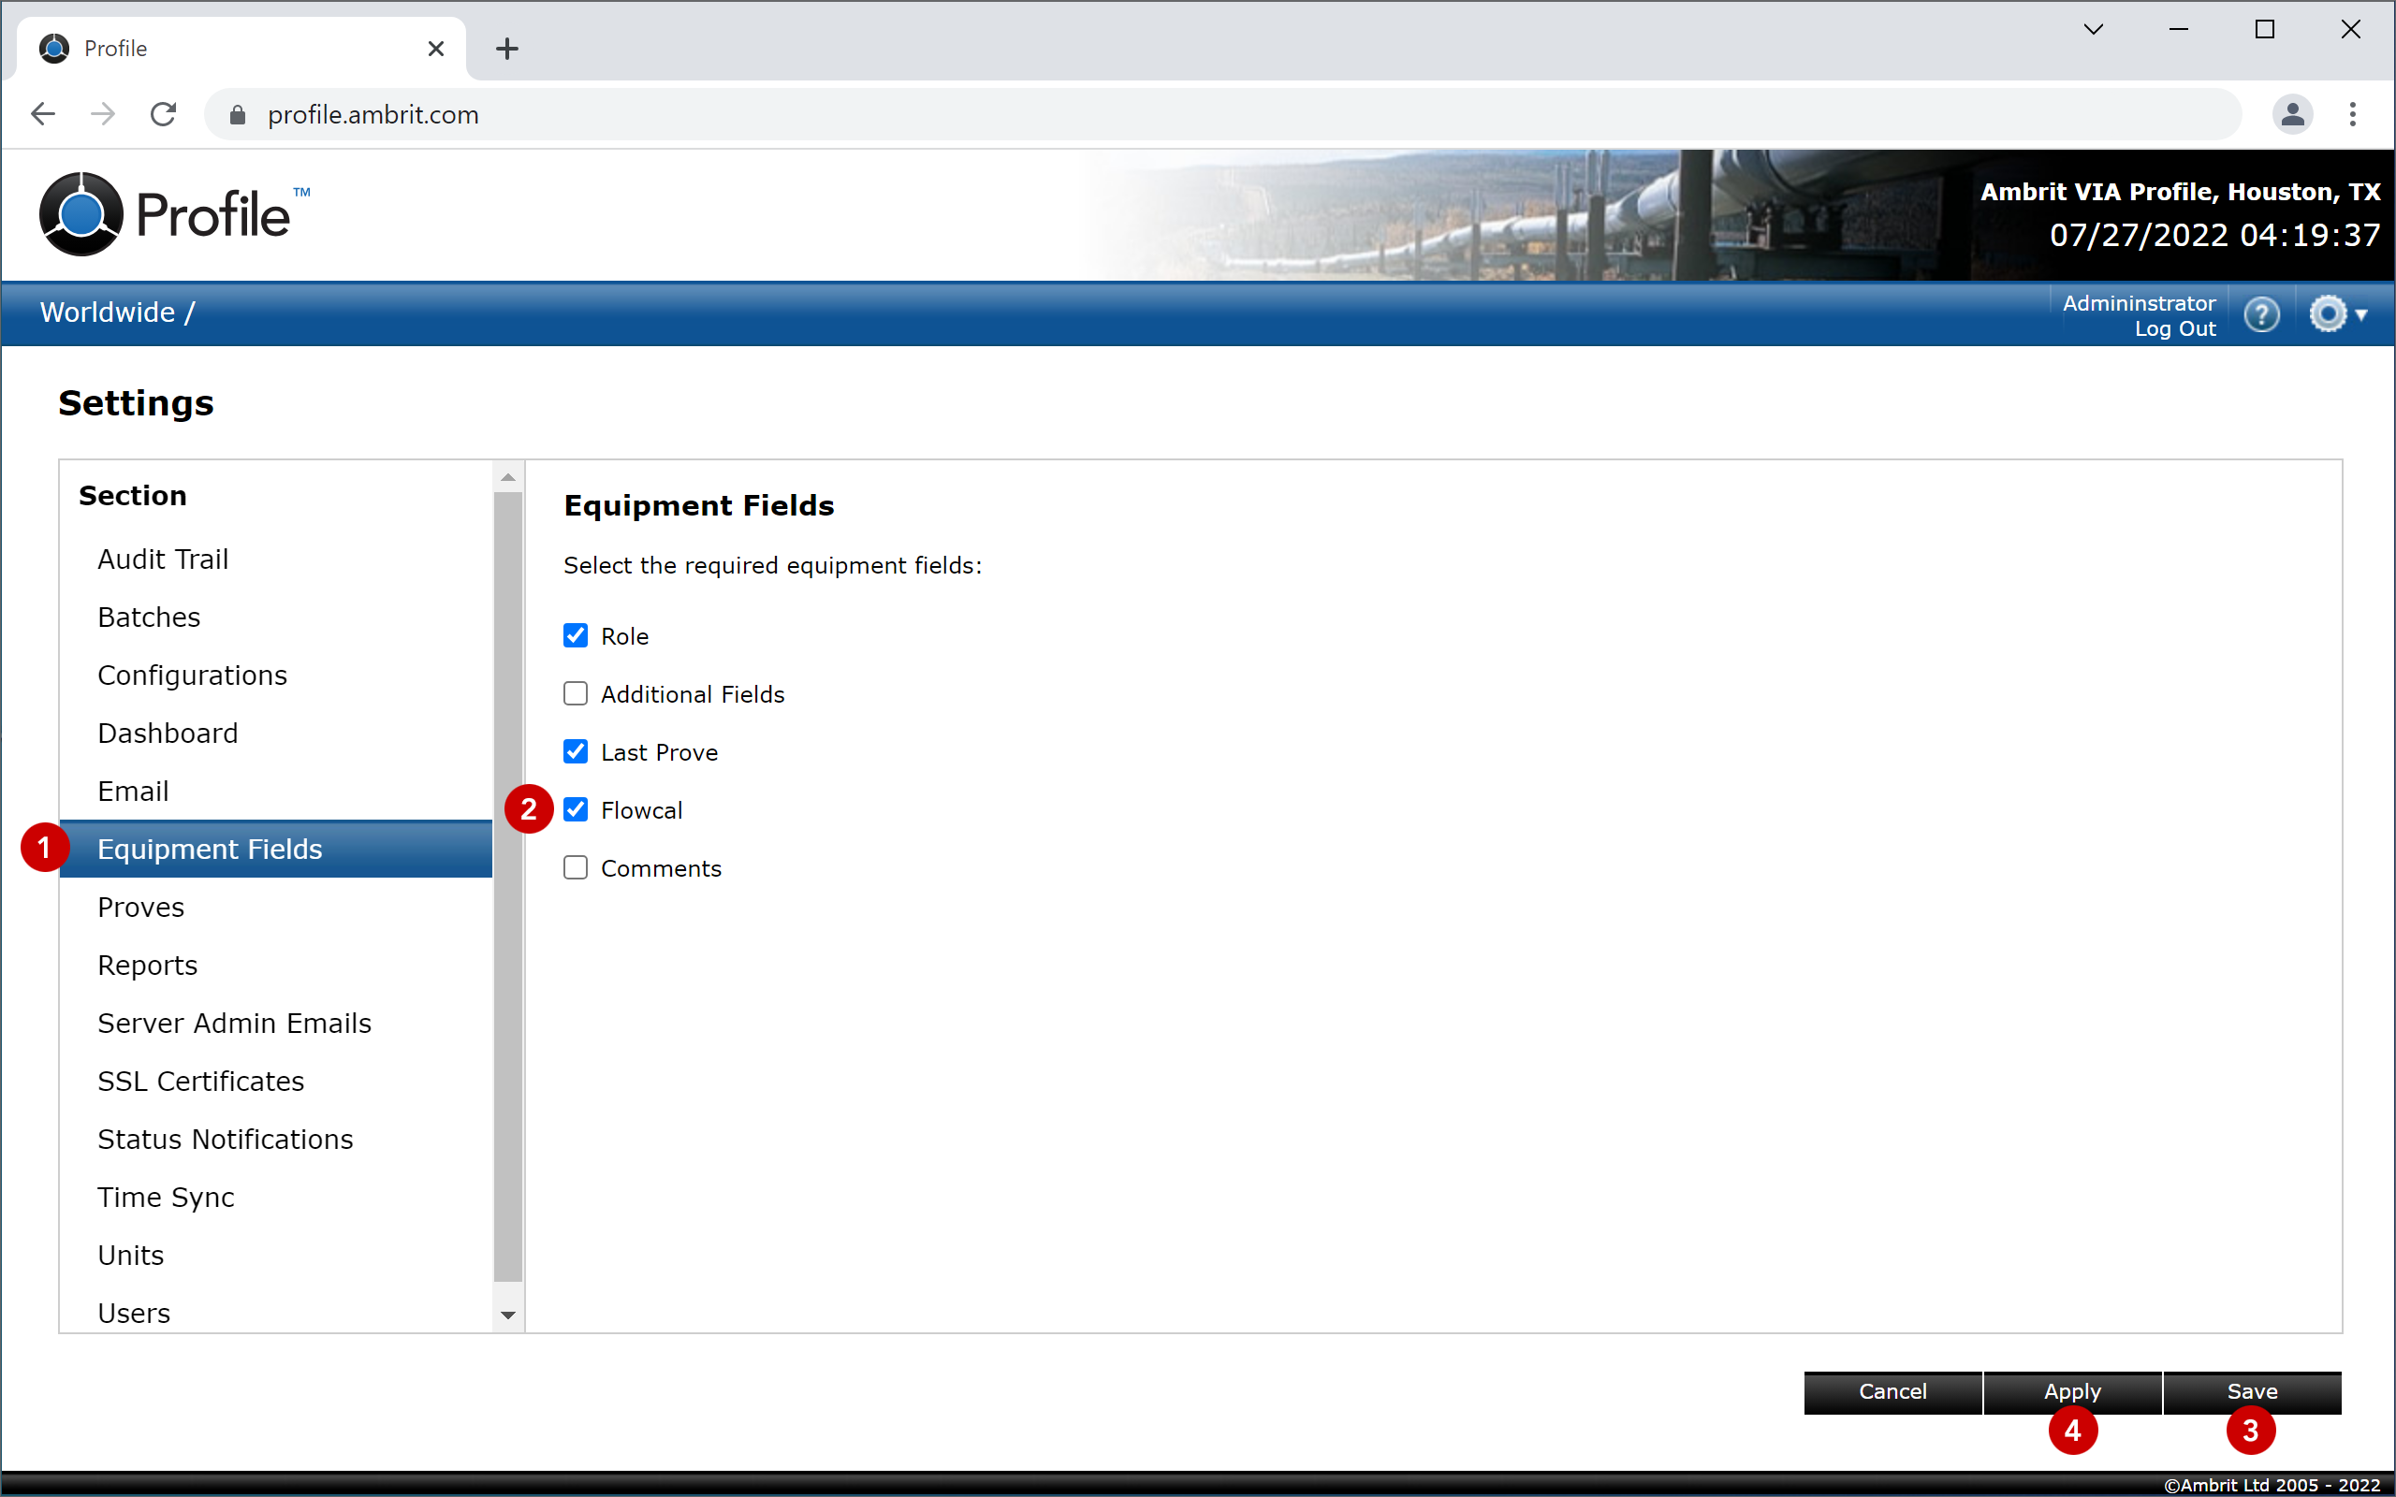Image resolution: width=2396 pixels, height=1497 pixels.
Task: Click the Worldwide breadcrumb link
Action: point(107,312)
